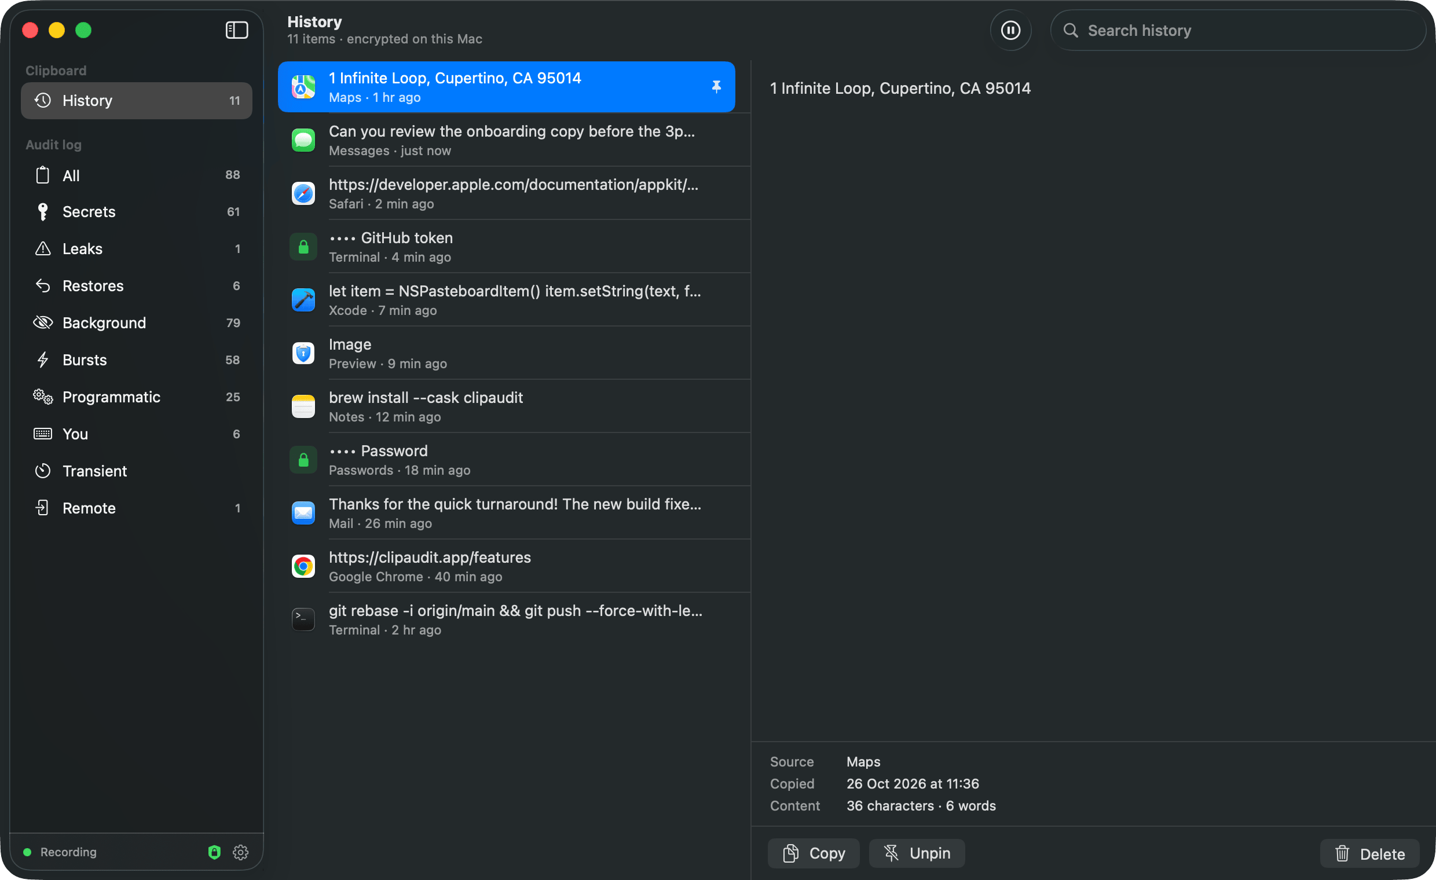Open the Secrets key icon category

[137, 212]
